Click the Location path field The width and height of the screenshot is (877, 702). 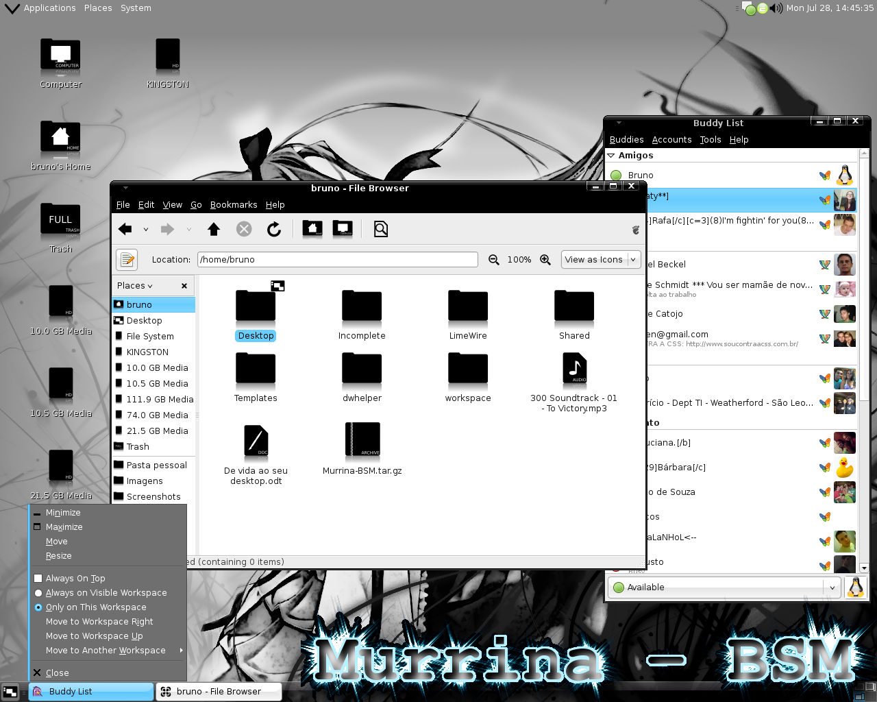tap(338, 260)
